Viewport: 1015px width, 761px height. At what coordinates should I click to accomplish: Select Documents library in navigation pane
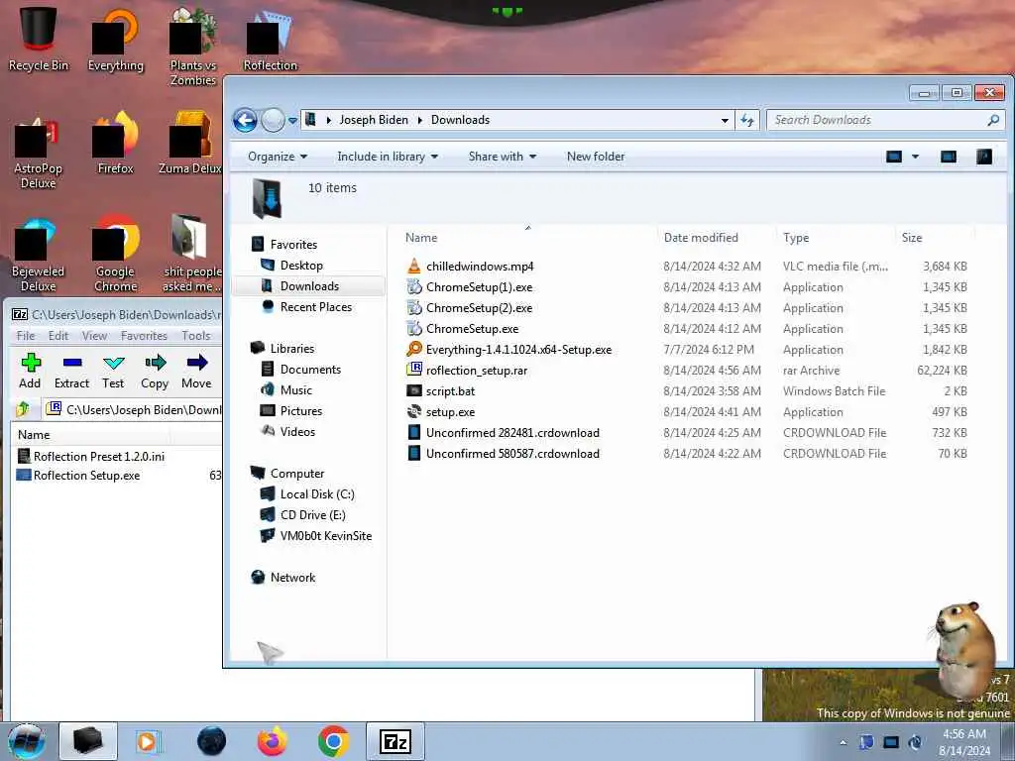pos(310,370)
